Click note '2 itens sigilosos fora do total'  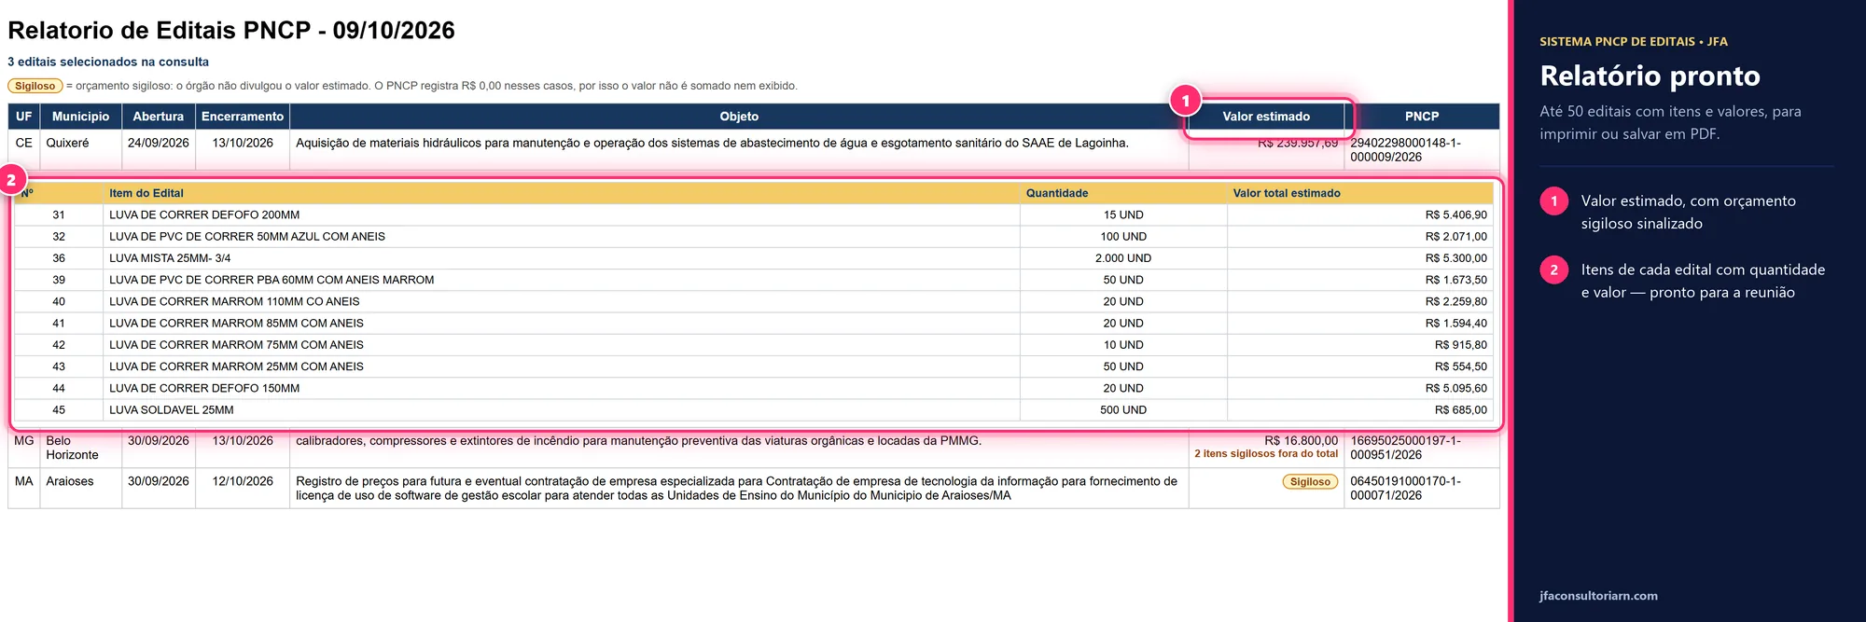tap(1266, 454)
